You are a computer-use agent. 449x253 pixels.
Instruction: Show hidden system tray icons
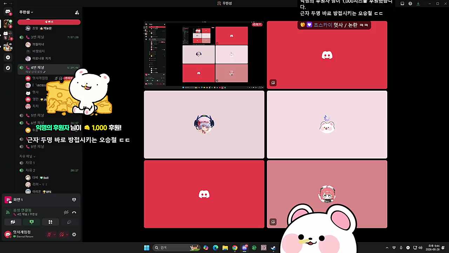point(387,248)
